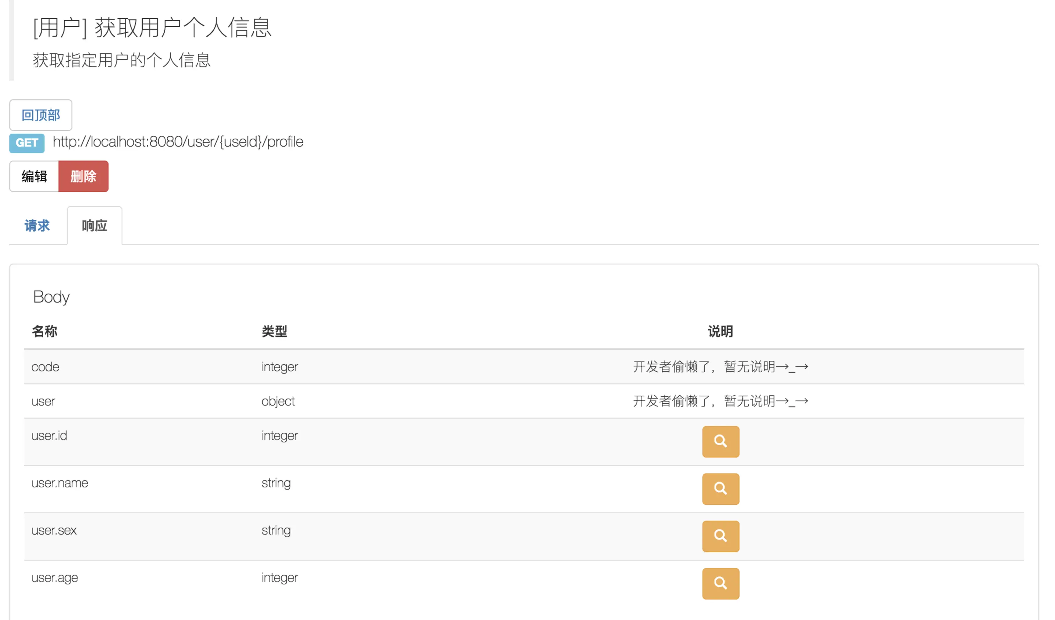Click magnifier icon in user.sex row
The height and width of the screenshot is (620, 1055).
(x=720, y=536)
